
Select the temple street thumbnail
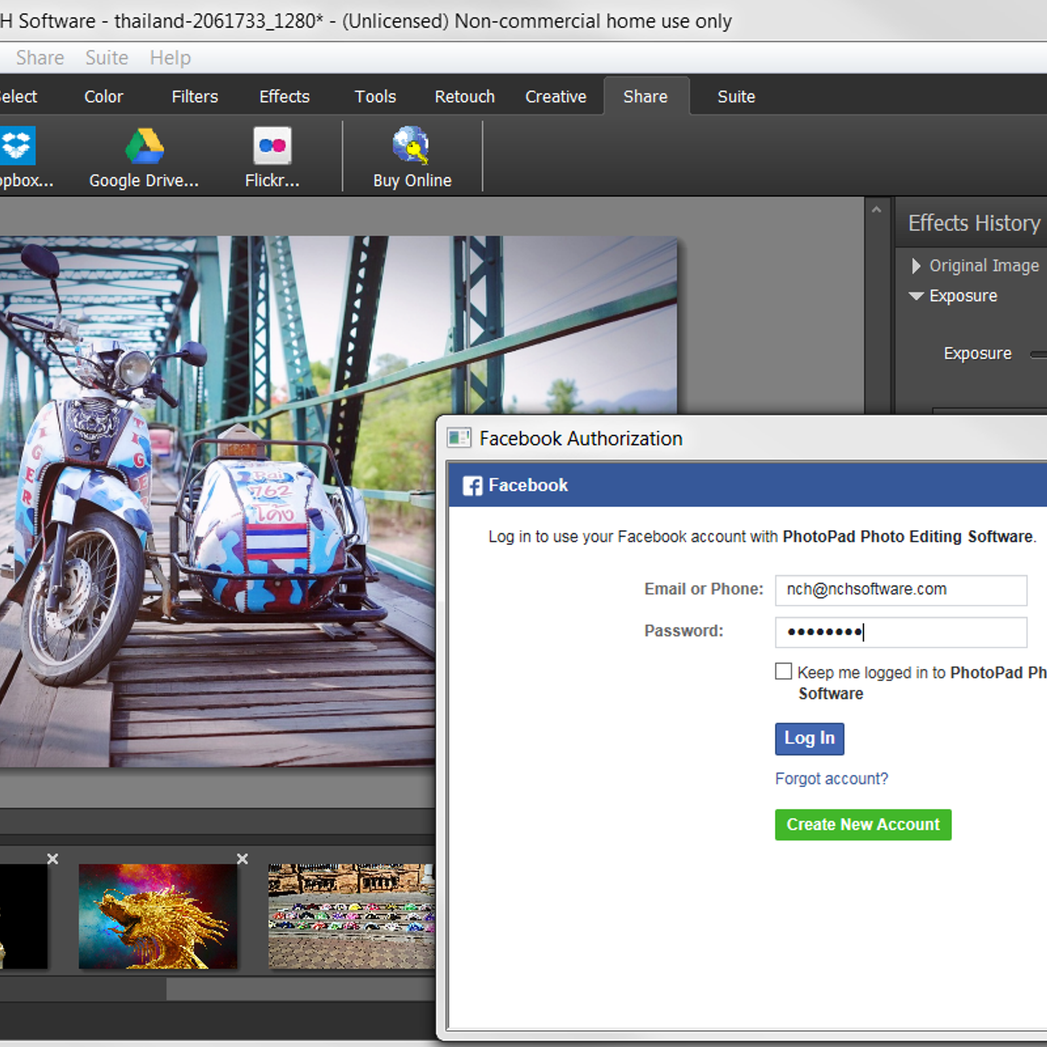click(x=351, y=916)
